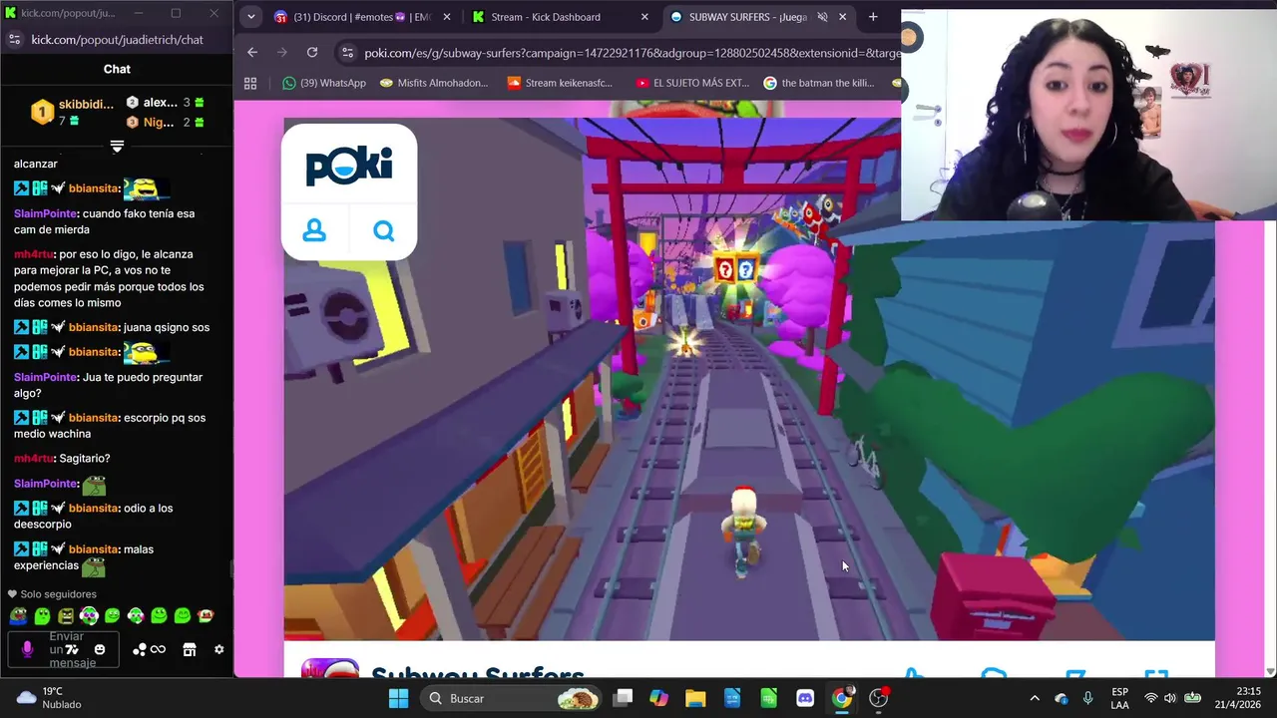Open Chrome tab search dropdown arrow
This screenshot has width=1277, height=718.
250,17
